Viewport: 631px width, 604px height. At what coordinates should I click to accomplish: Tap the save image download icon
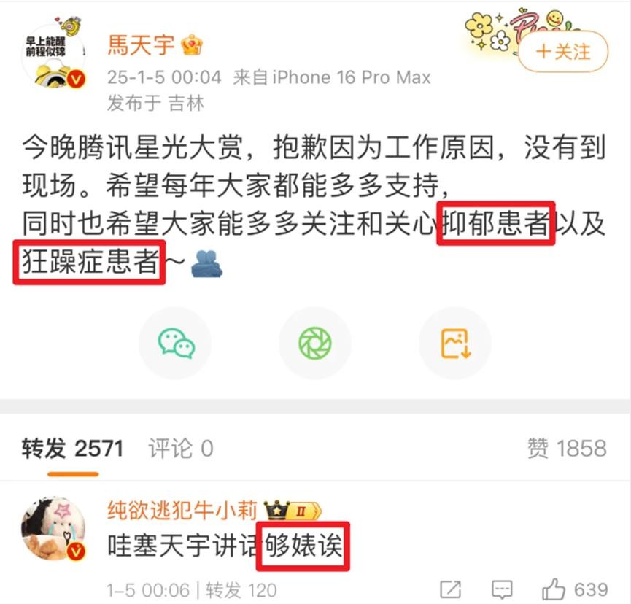coord(455,343)
